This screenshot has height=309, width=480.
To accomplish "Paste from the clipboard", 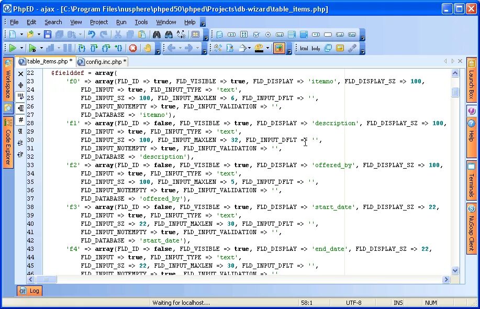I will pyautogui.click(x=142, y=34).
